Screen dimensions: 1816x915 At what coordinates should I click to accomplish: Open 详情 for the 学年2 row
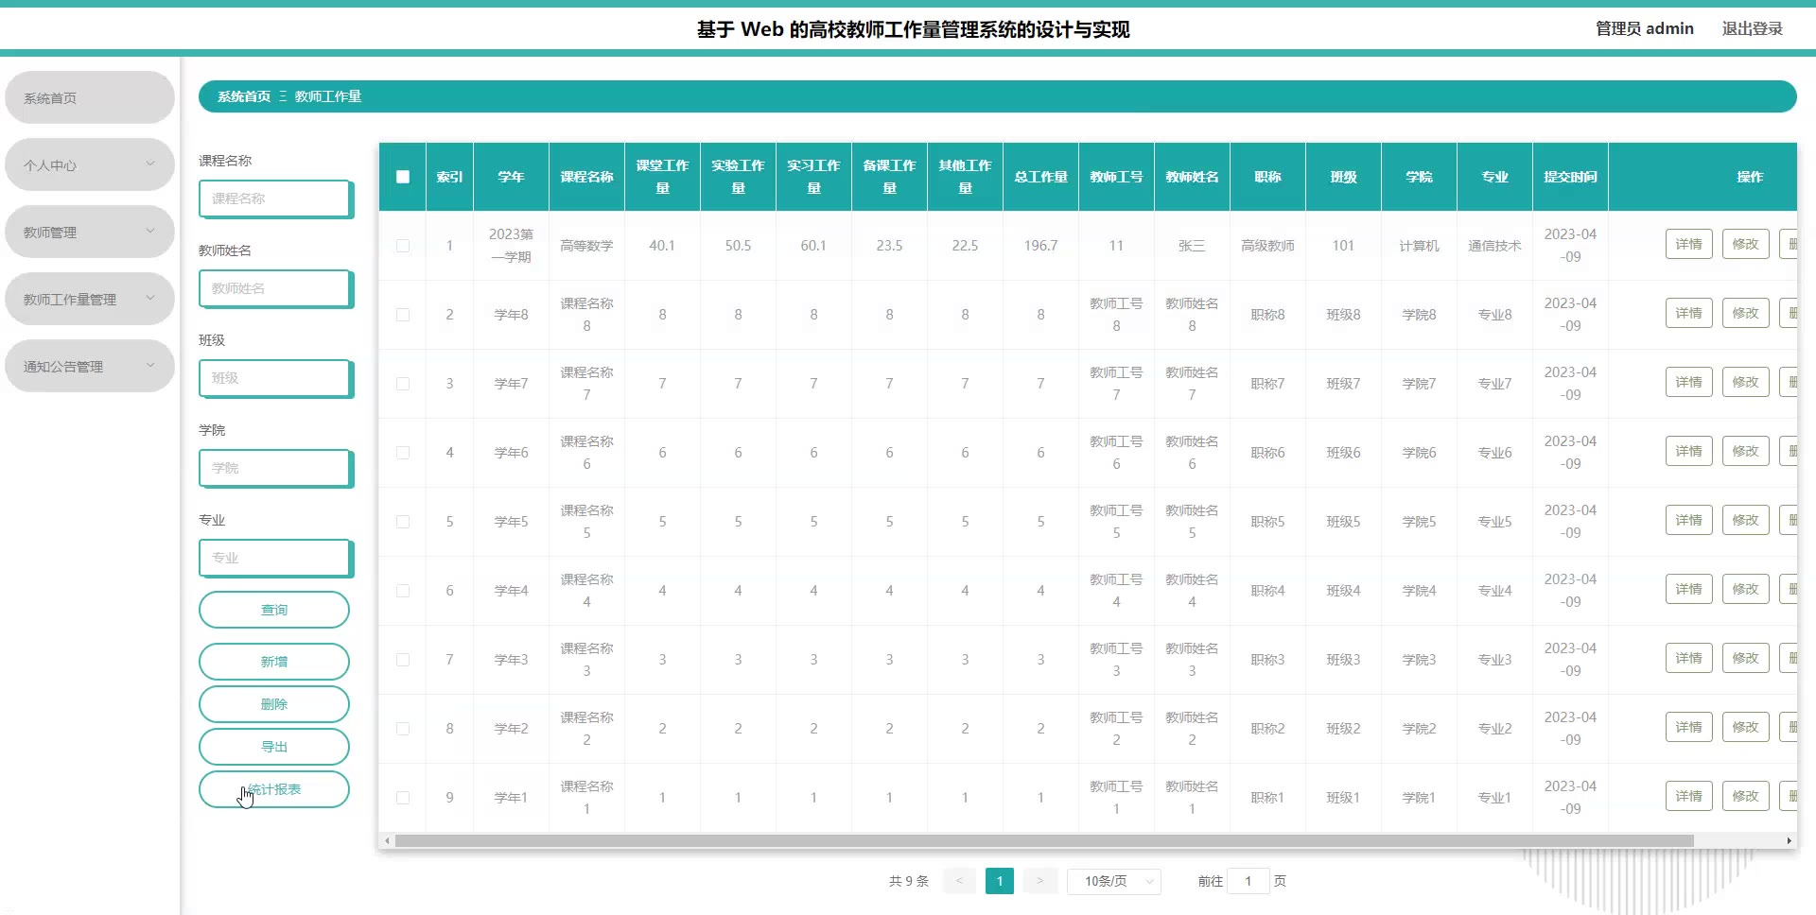click(1688, 727)
